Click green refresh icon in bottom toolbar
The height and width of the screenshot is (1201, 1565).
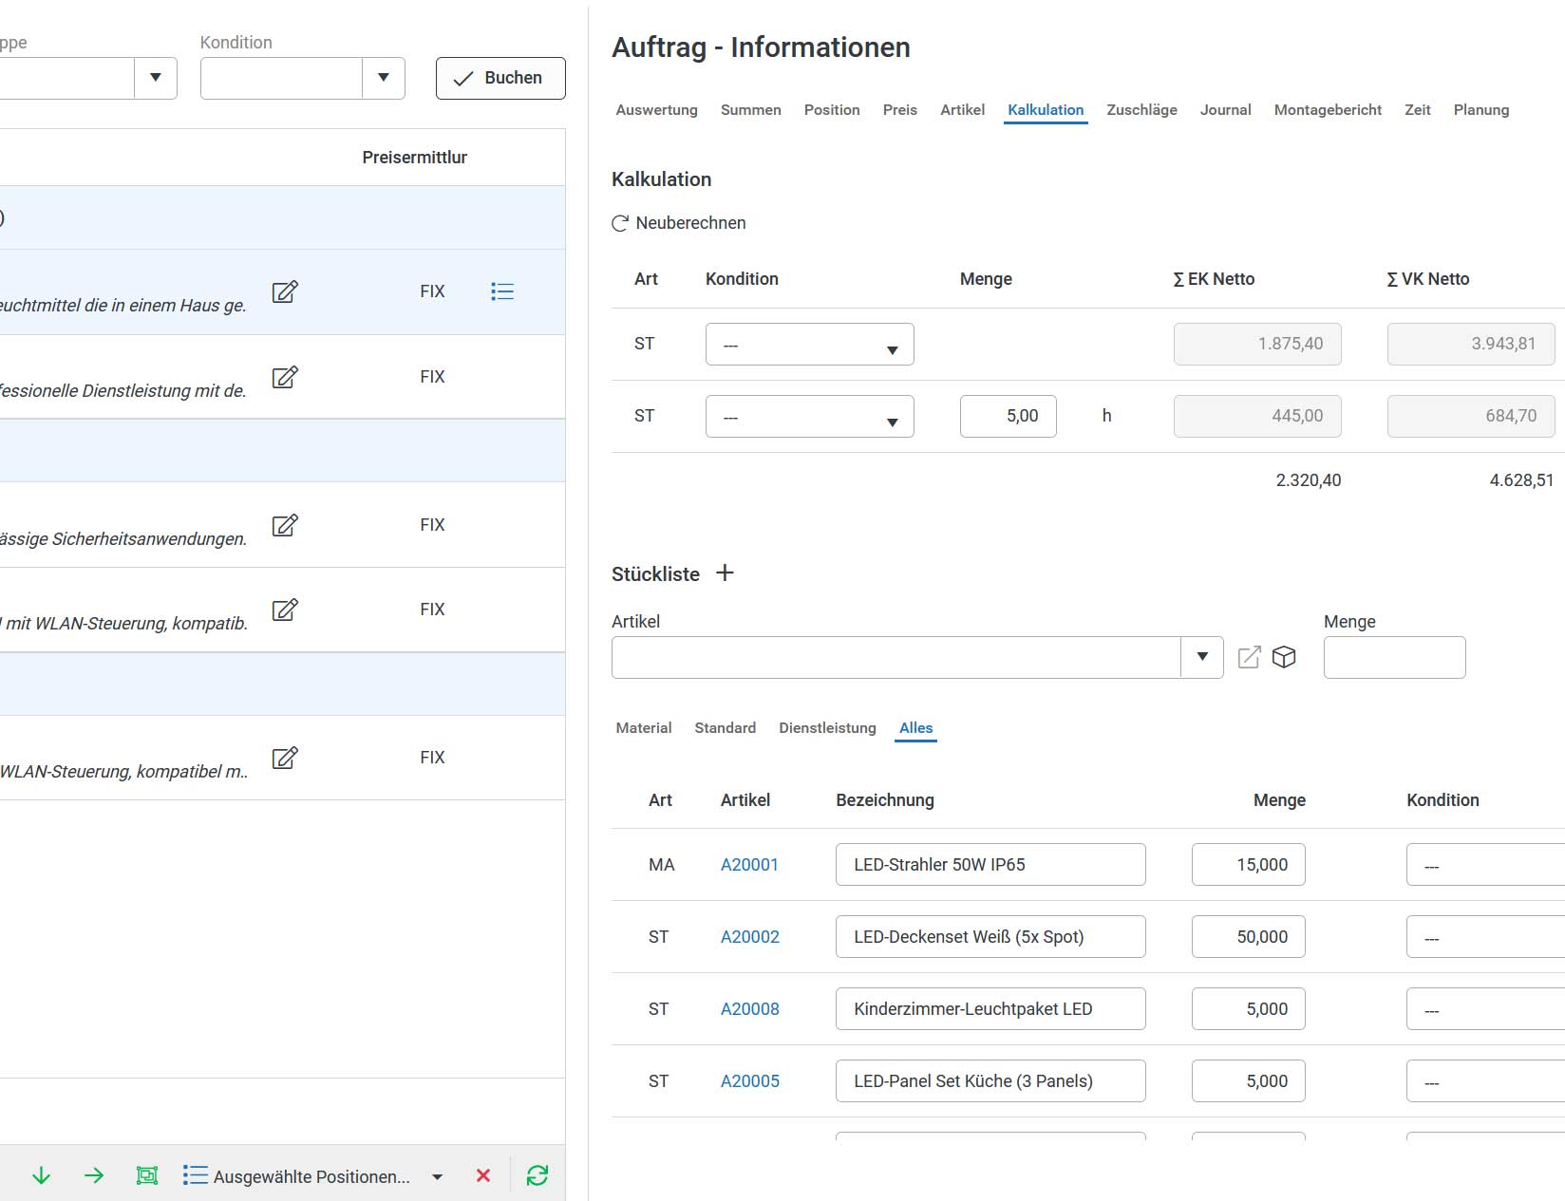click(537, 1176)
